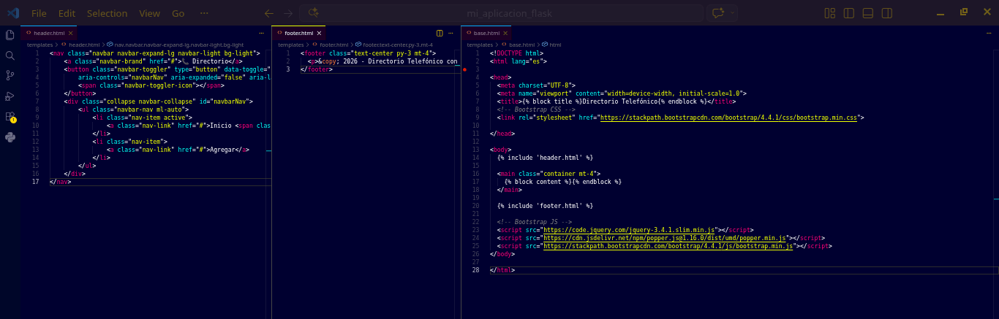Split the footer.html editor to the right
Viewport: 999px width, 319px height.
click(x=440, y=34)
